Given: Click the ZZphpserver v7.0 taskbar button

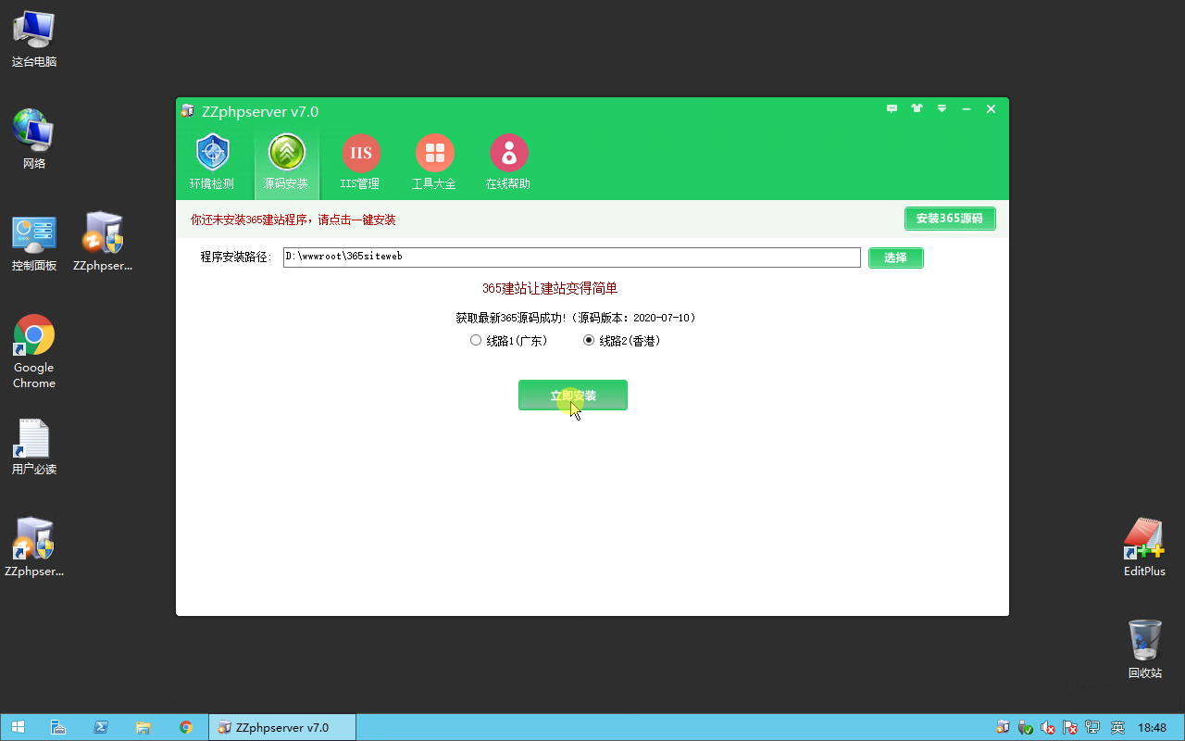Looking at the screenshot, I should [x=282, y=727].
